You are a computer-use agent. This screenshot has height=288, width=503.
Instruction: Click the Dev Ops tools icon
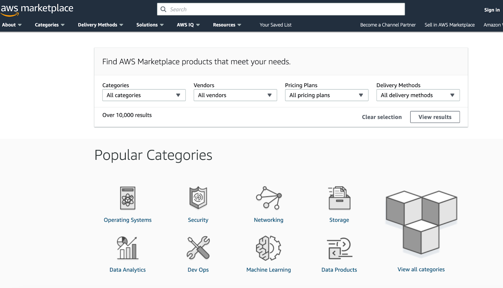click(x=198, y=248)
